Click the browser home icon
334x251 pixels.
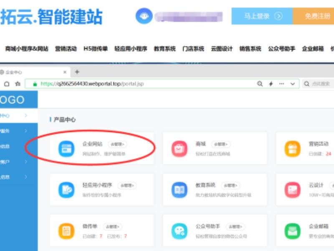pyautogui.click(x=7, y=84)
